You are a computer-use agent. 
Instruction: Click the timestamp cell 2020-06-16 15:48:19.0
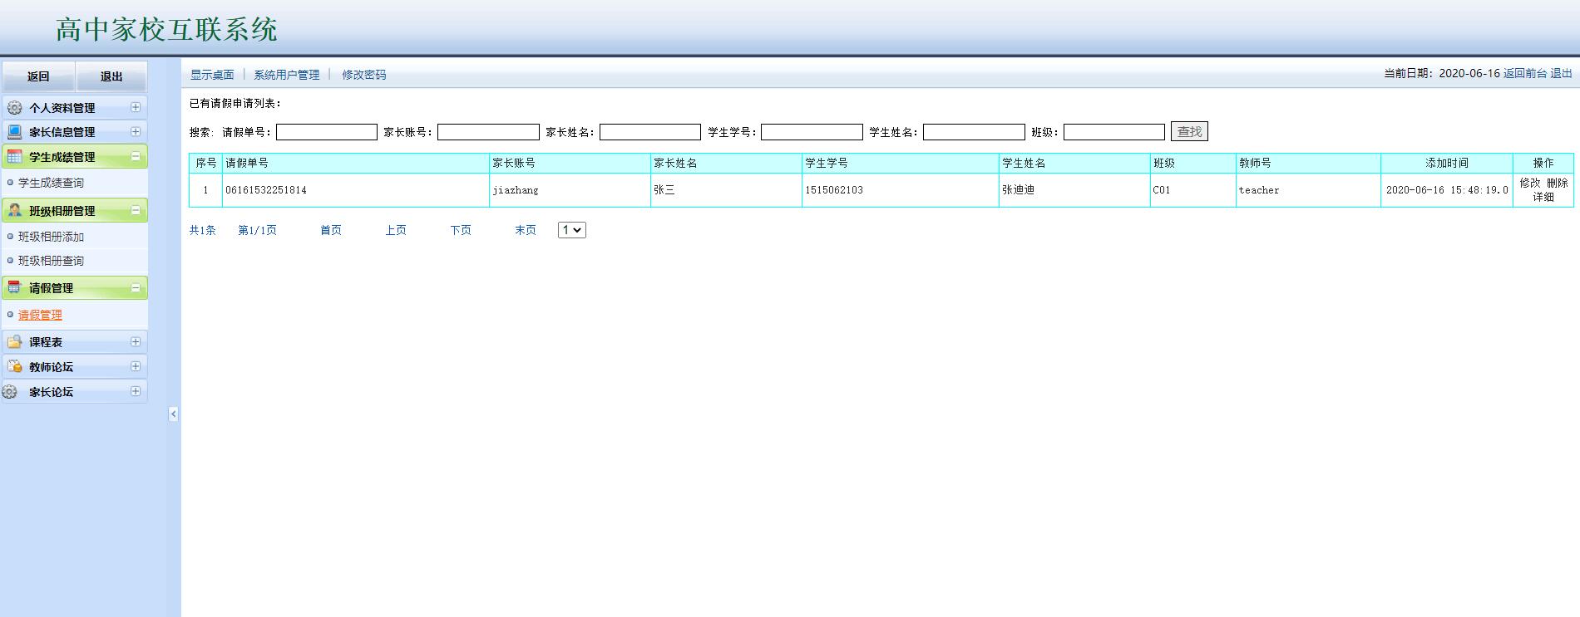tap(1447, 190)
